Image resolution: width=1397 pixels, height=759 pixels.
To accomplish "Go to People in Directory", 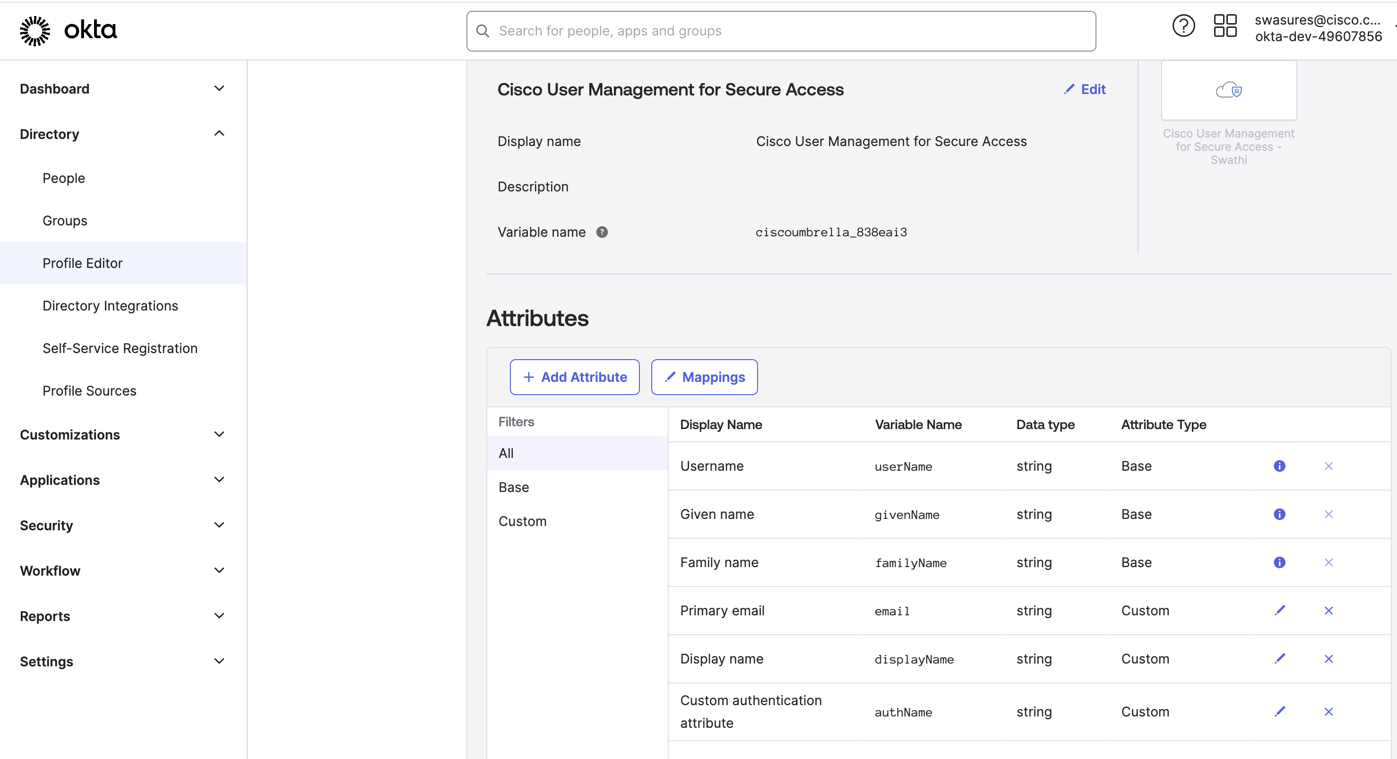I will (63, 178).
